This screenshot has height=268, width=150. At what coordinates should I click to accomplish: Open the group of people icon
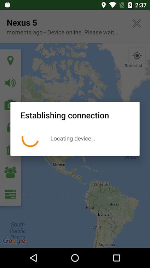(x=10, y=172)
